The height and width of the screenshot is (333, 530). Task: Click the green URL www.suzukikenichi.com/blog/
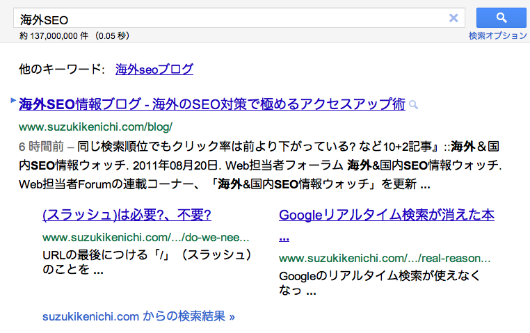pyautogui.click(x=96, y=127)
